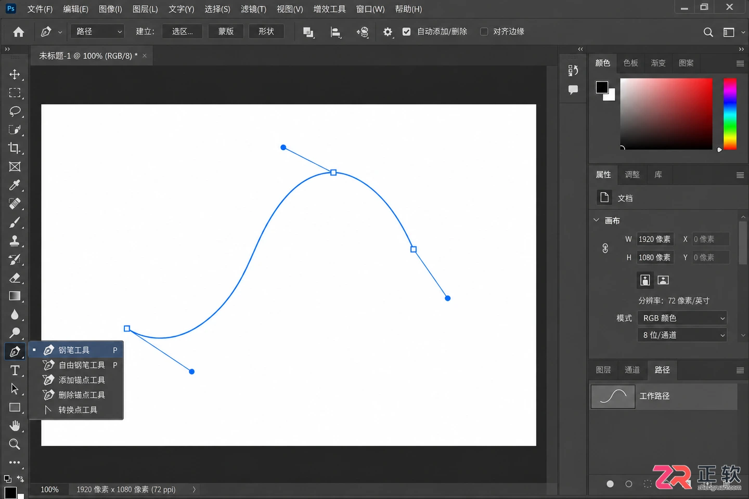The image size is (749, 499).
Task: Fill path with foreground color button
Action: pos(610,484)
